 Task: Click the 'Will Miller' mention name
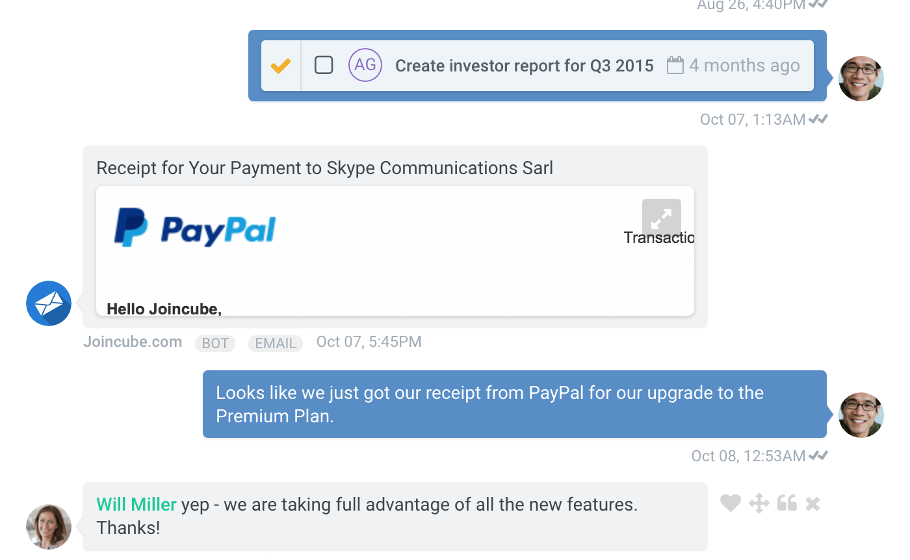[136, 505]
